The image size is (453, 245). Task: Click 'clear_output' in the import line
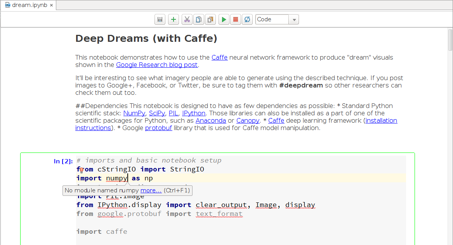(221, 205)
